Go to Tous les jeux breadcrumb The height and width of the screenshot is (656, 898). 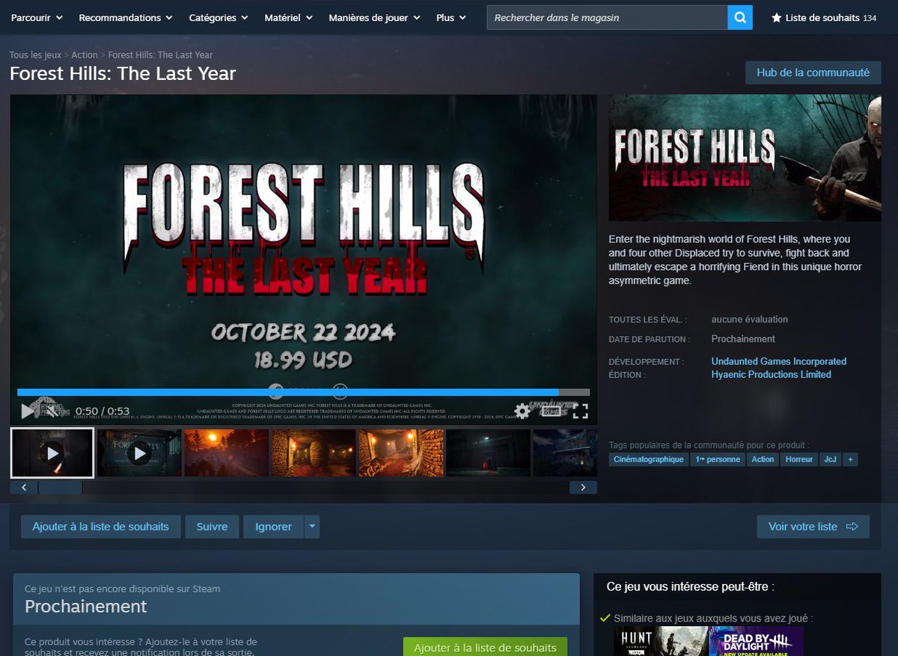[35, 55]
